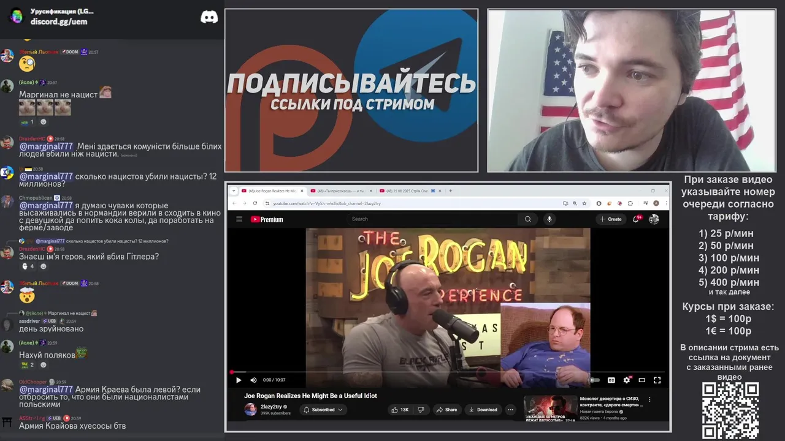This screenshot has width=785, height=441.
Task: Open more actions ellipsis under video
Action: point(510,410)
